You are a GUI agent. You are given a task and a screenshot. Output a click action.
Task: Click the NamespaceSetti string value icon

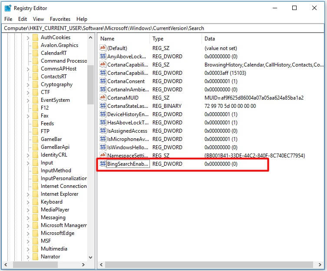coord(102,155)
